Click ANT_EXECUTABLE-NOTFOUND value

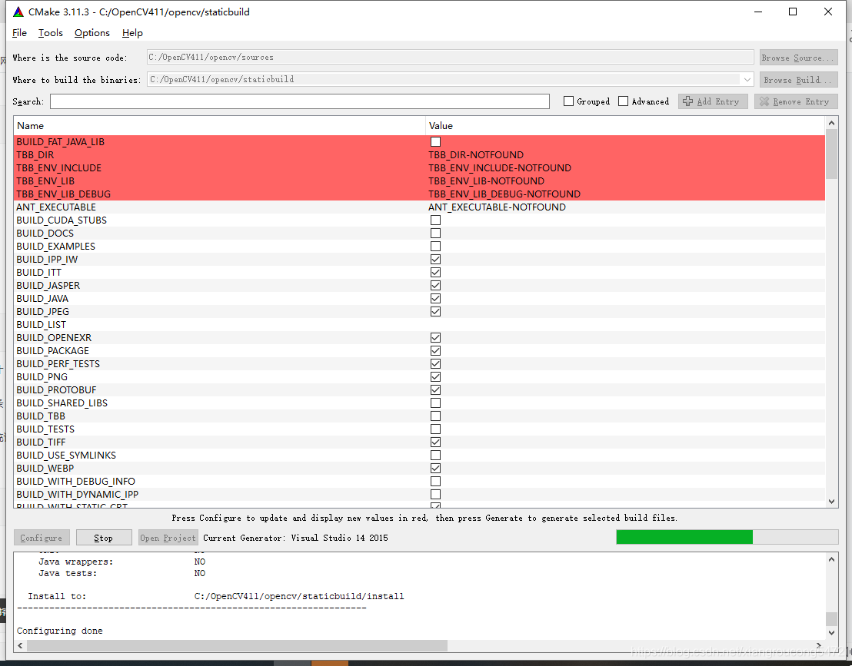498,207
